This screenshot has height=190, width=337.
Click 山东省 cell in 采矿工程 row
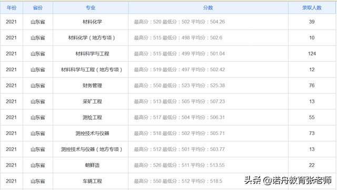click(x=38, y=101)
